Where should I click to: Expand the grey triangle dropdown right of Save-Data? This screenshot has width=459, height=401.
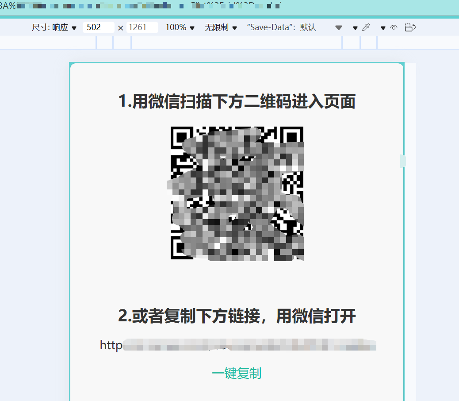click(x=339, y=27)
